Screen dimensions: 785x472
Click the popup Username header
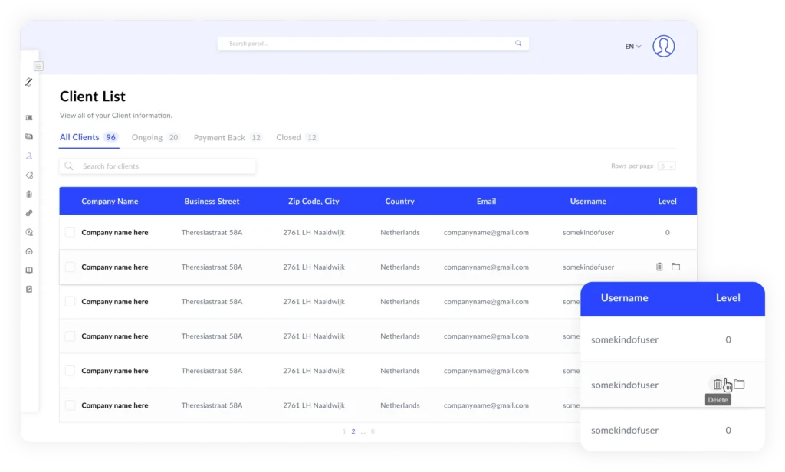pyautogui.click(x=624, y=298)
